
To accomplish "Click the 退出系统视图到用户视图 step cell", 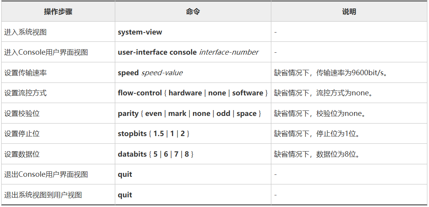I will click(x=43, y=195).
